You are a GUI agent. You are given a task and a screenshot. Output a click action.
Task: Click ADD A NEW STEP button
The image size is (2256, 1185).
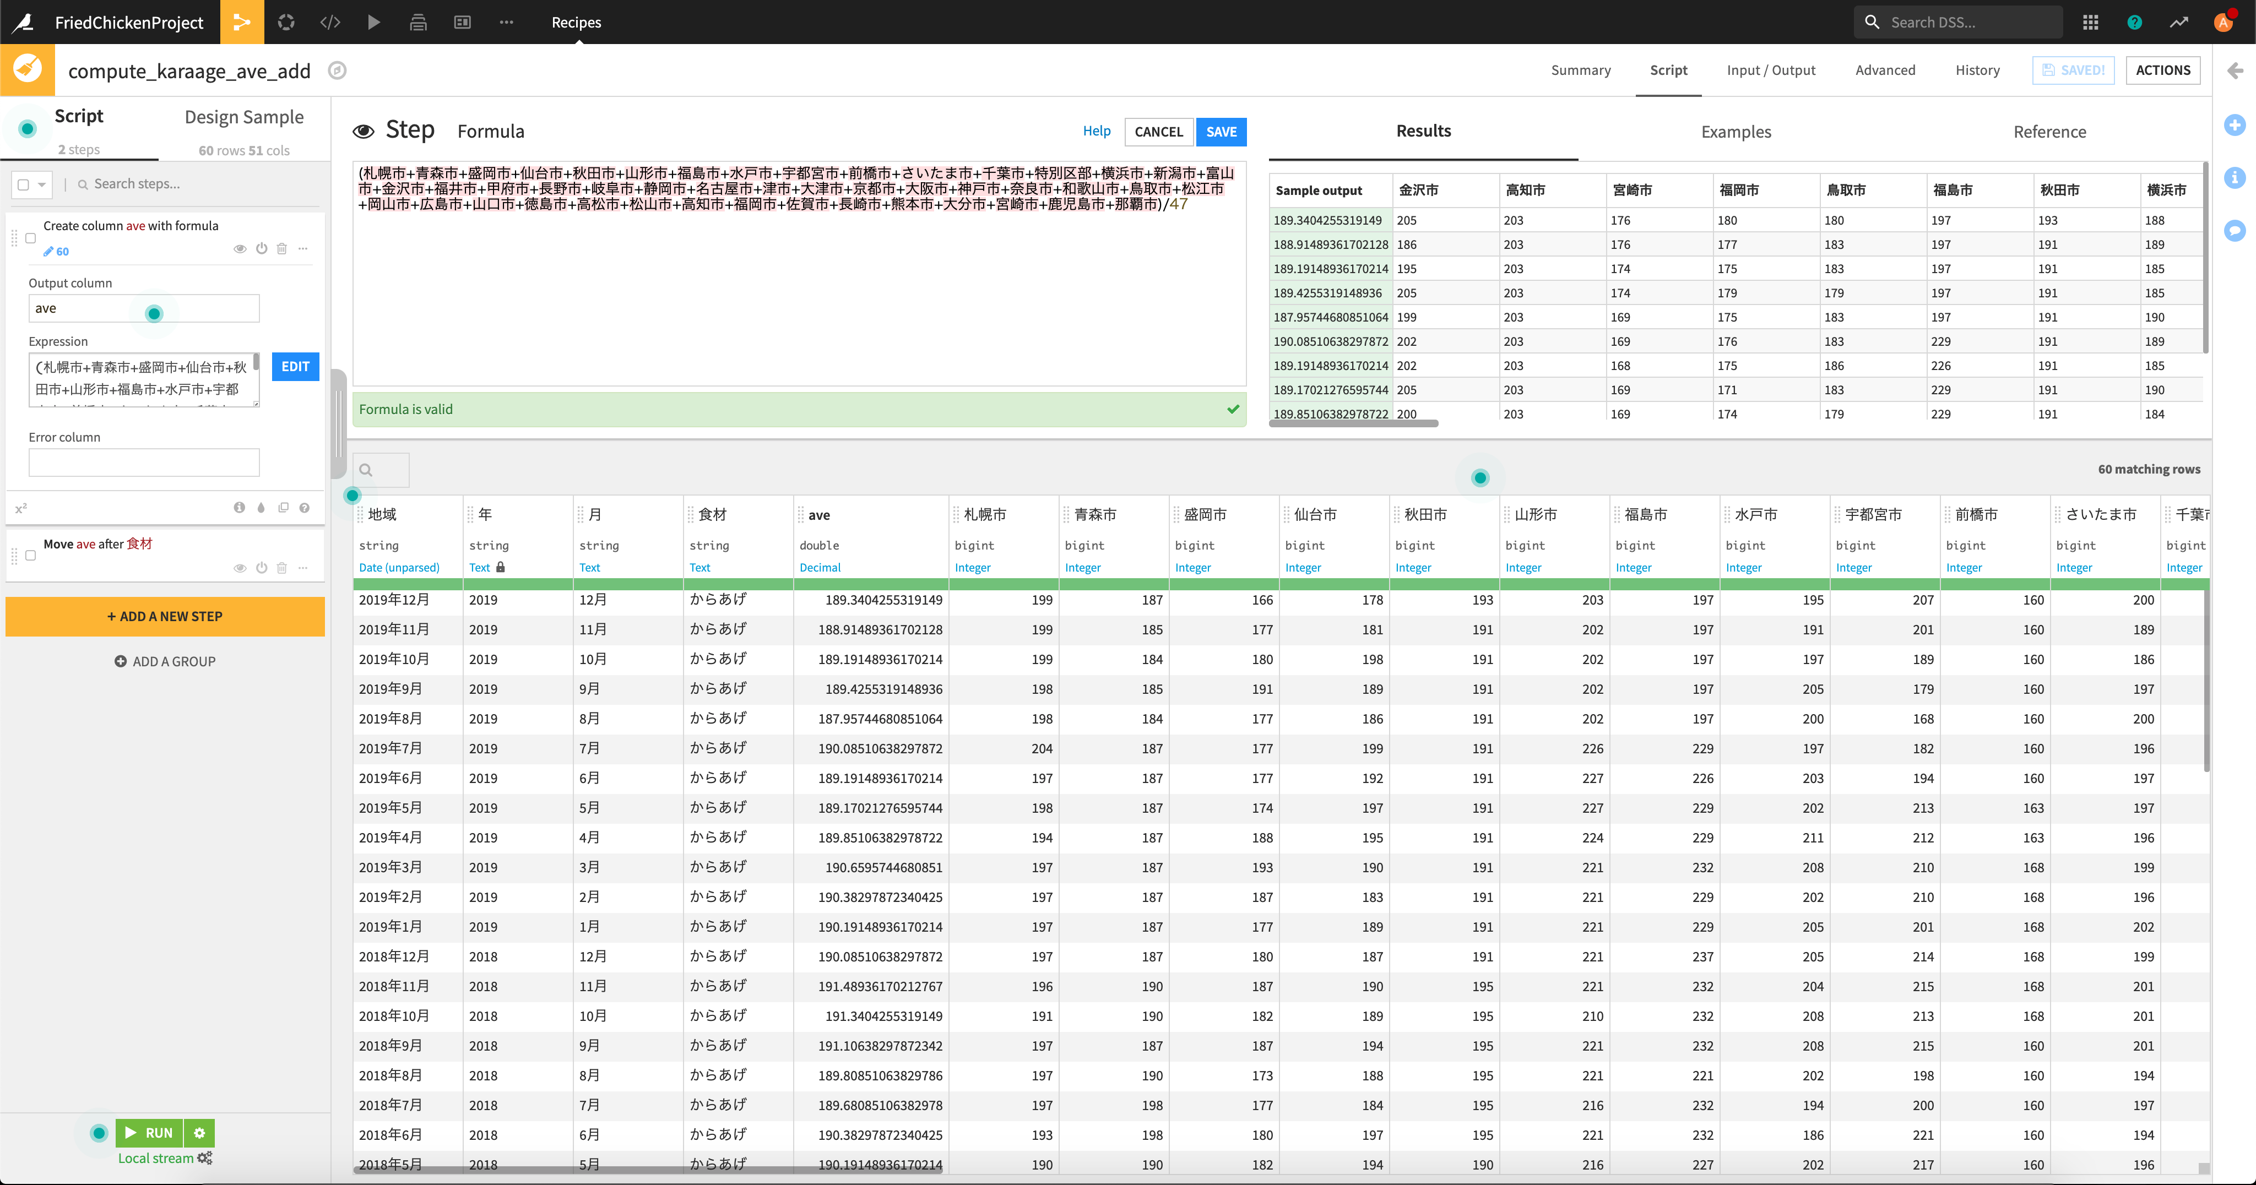165,617
